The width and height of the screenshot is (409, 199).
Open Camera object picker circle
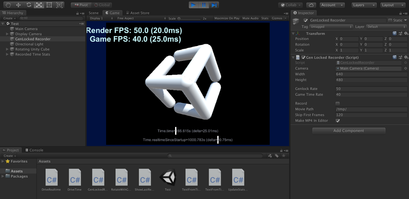pos(405,68)
